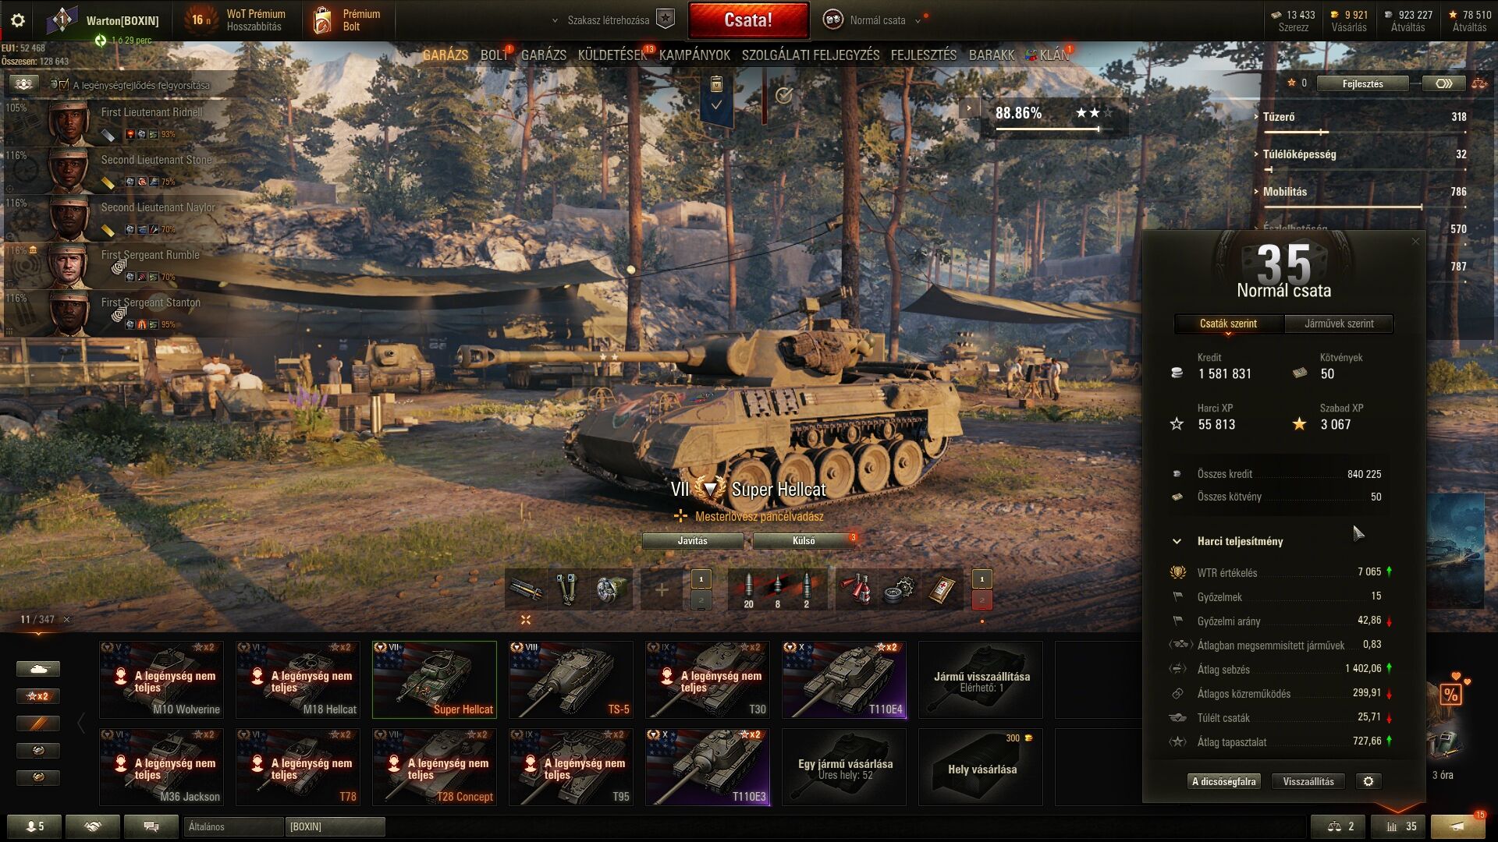Open stats panel settings gear icon
This screenshot has height=842, width=1498.
[x=1368, y=781]
